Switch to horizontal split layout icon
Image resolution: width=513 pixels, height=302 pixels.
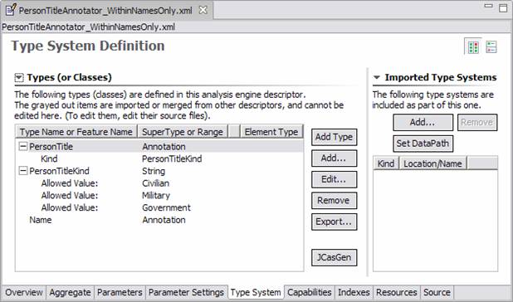[473, 47]
